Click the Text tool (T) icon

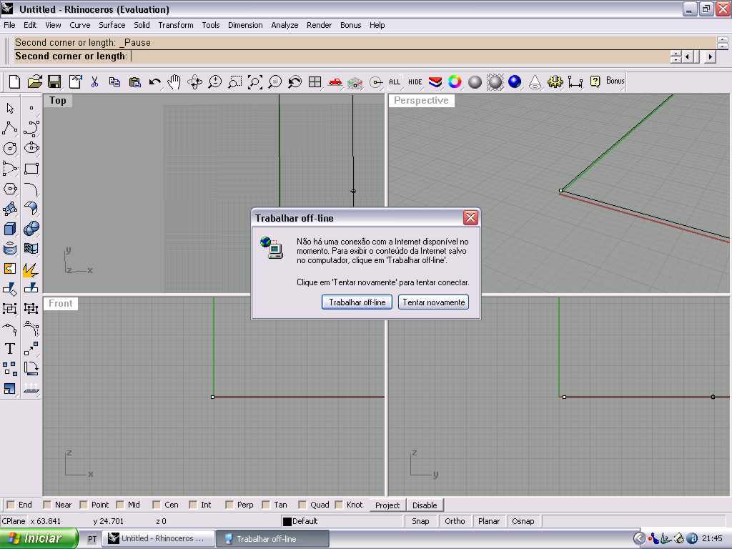[x=10, y=349]
